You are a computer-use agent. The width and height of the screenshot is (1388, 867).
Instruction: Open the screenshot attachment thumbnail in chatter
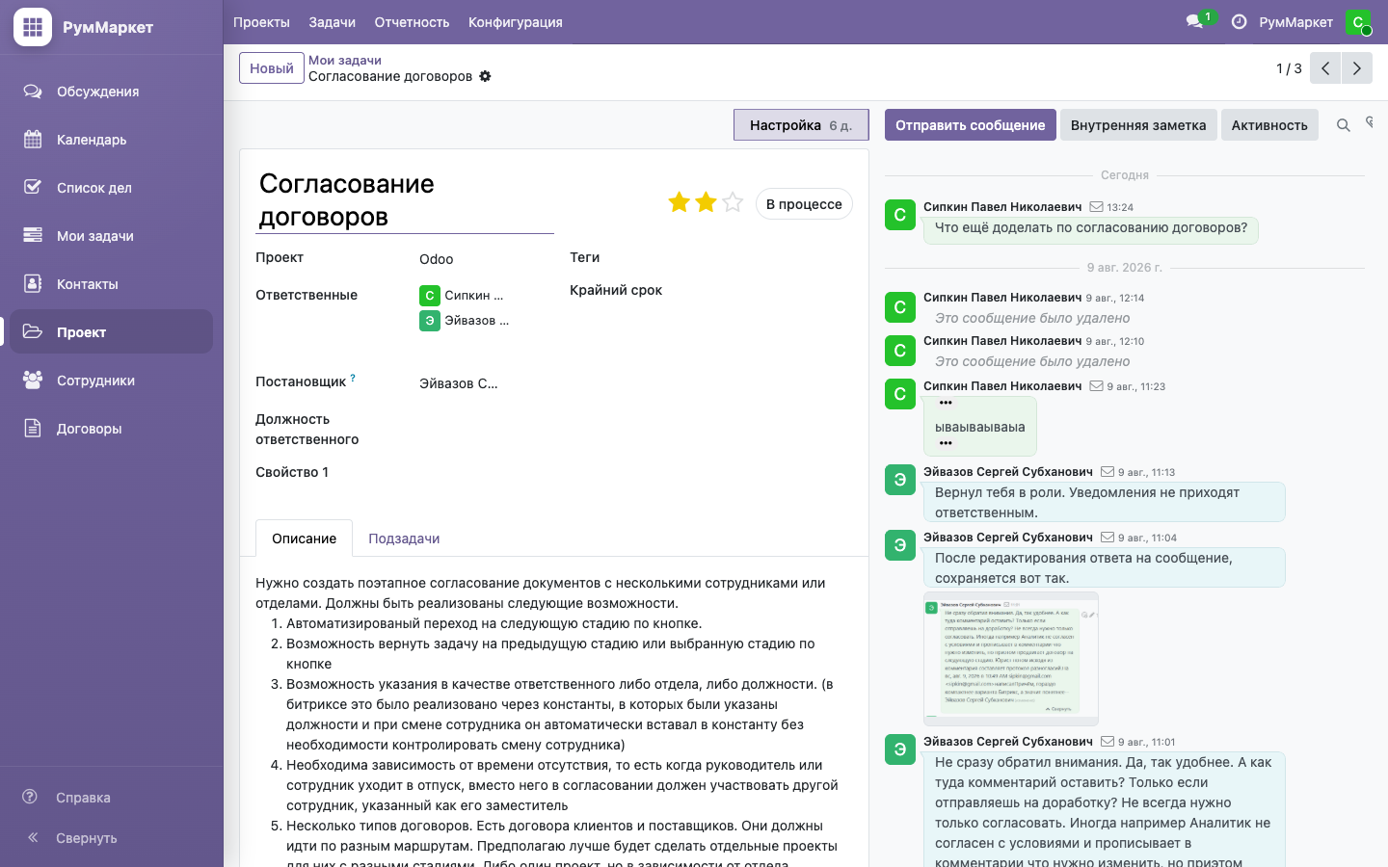click(x=1011, y=659)
